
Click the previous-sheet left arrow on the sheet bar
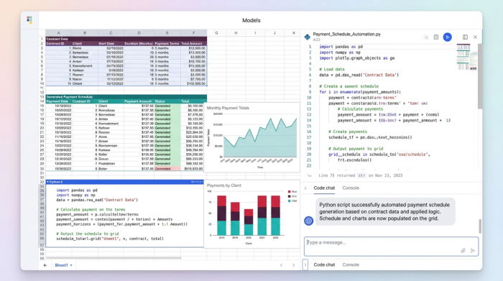pos(282,265)
